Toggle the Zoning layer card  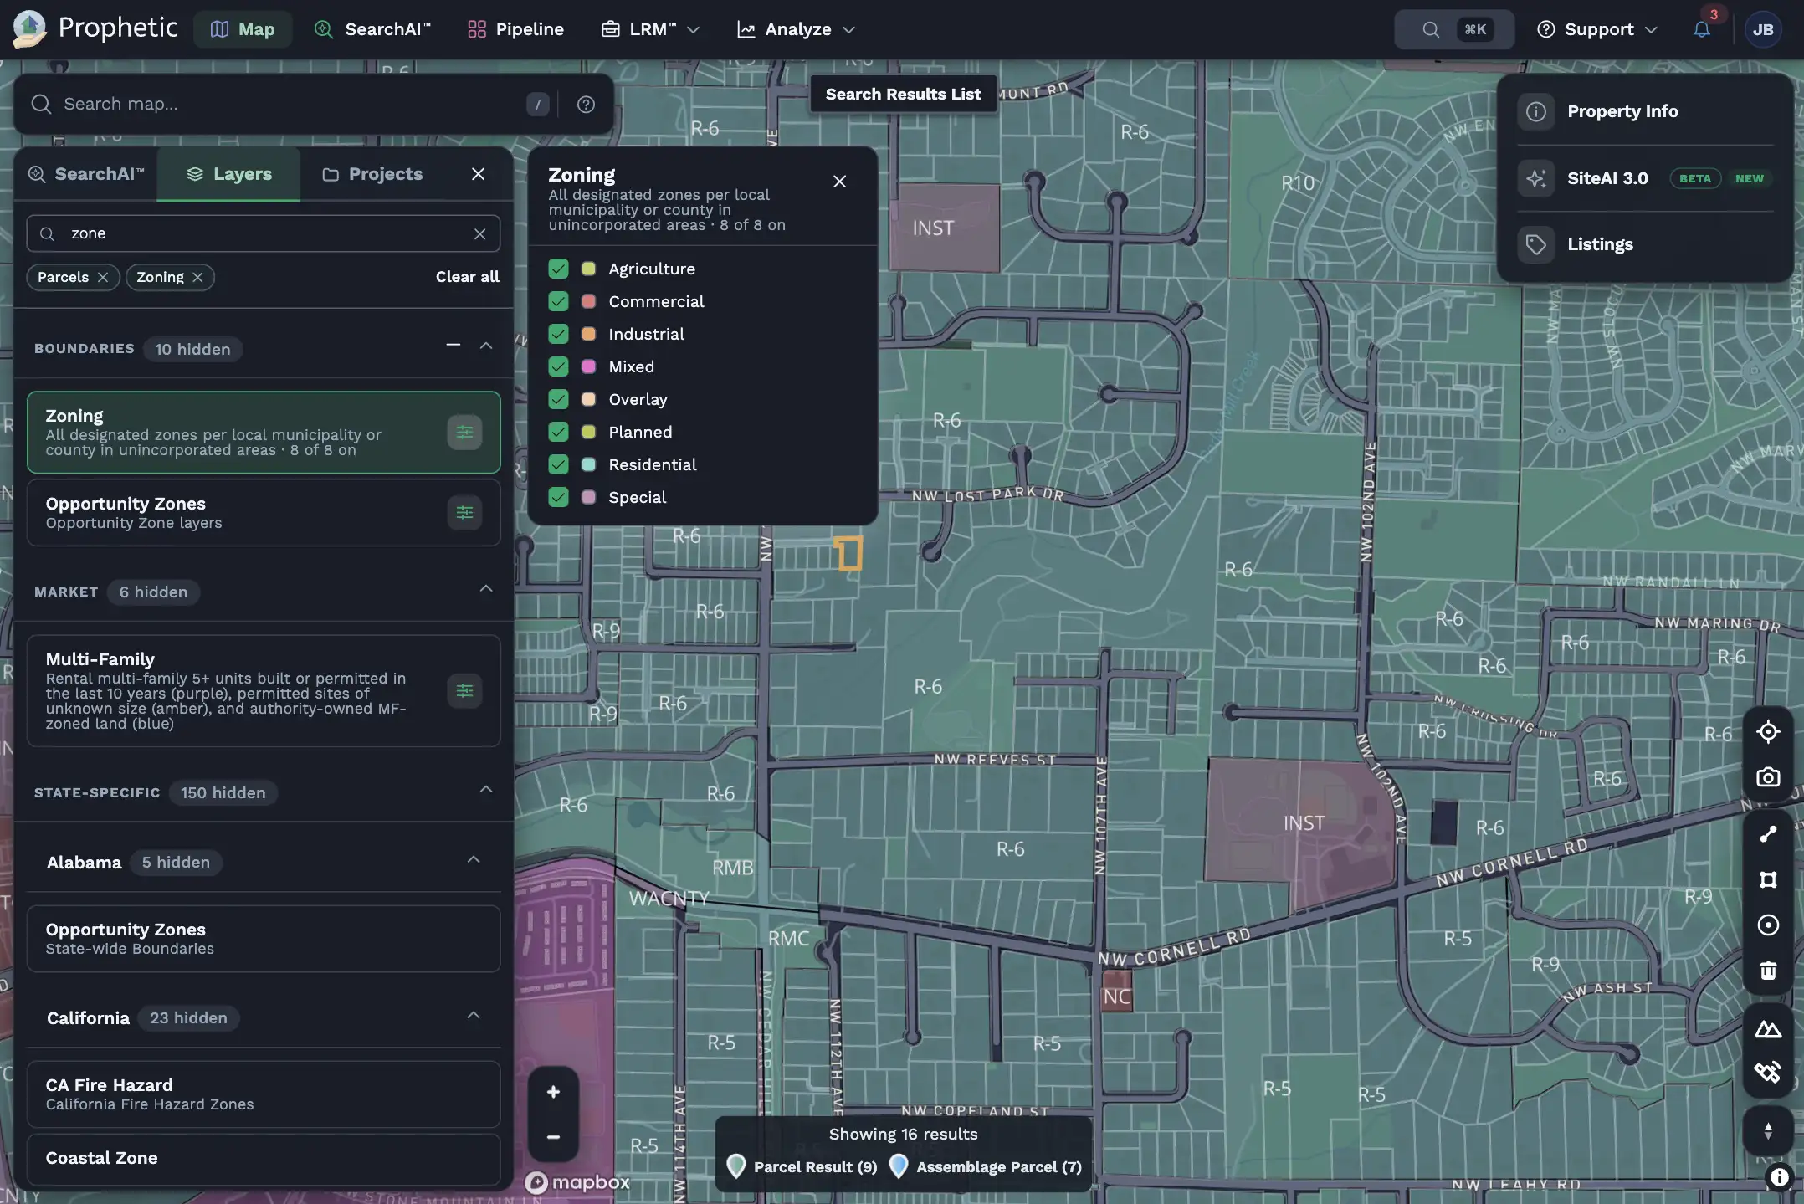(x=264, y=433)
